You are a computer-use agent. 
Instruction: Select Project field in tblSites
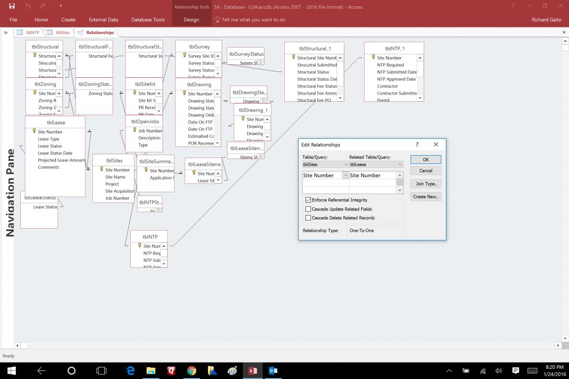[x=112, y=184]
